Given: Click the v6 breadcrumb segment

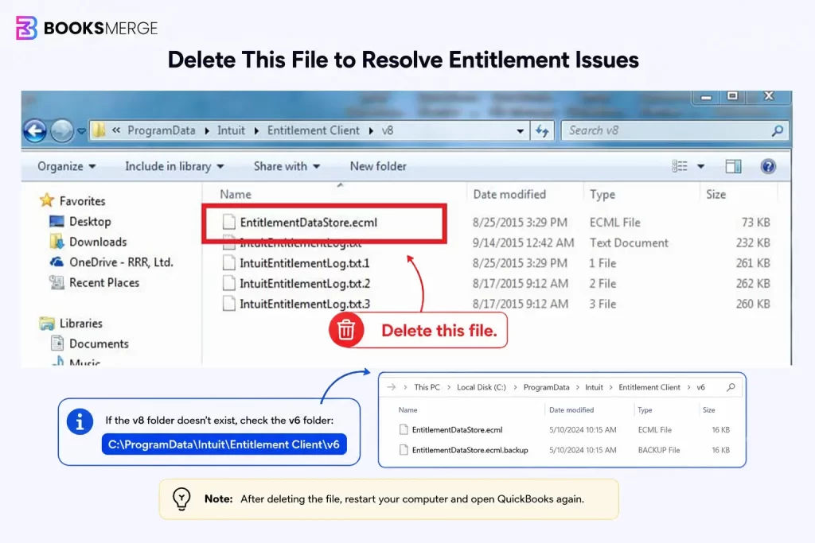Looking at the screenshot, I should click(700, 387).
